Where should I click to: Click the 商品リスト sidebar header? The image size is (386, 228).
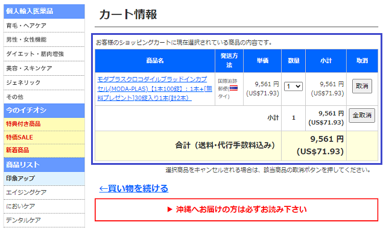[44, 165]
